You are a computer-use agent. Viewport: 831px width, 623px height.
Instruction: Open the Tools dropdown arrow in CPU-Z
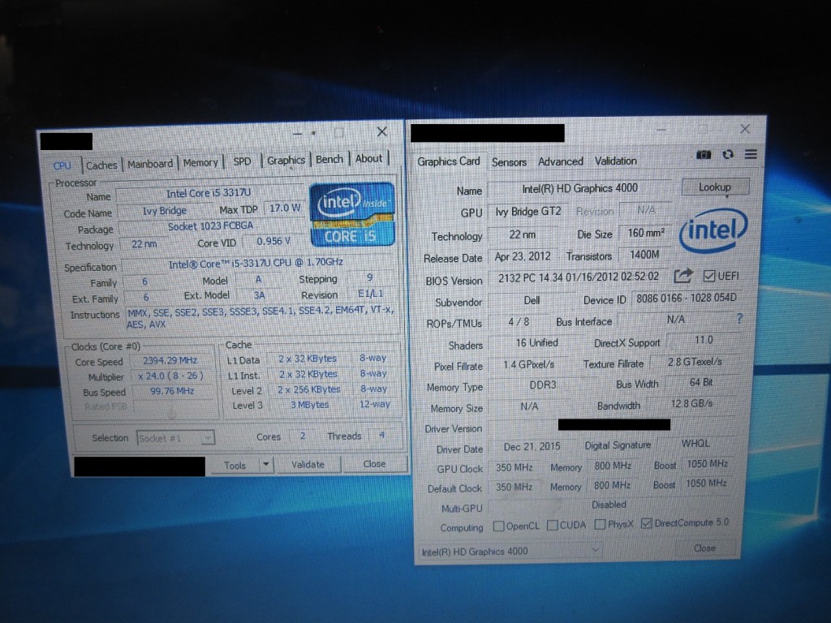point(266,465)
